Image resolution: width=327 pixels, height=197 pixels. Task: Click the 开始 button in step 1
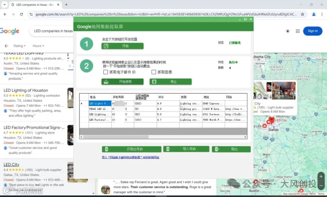(122, 46)
